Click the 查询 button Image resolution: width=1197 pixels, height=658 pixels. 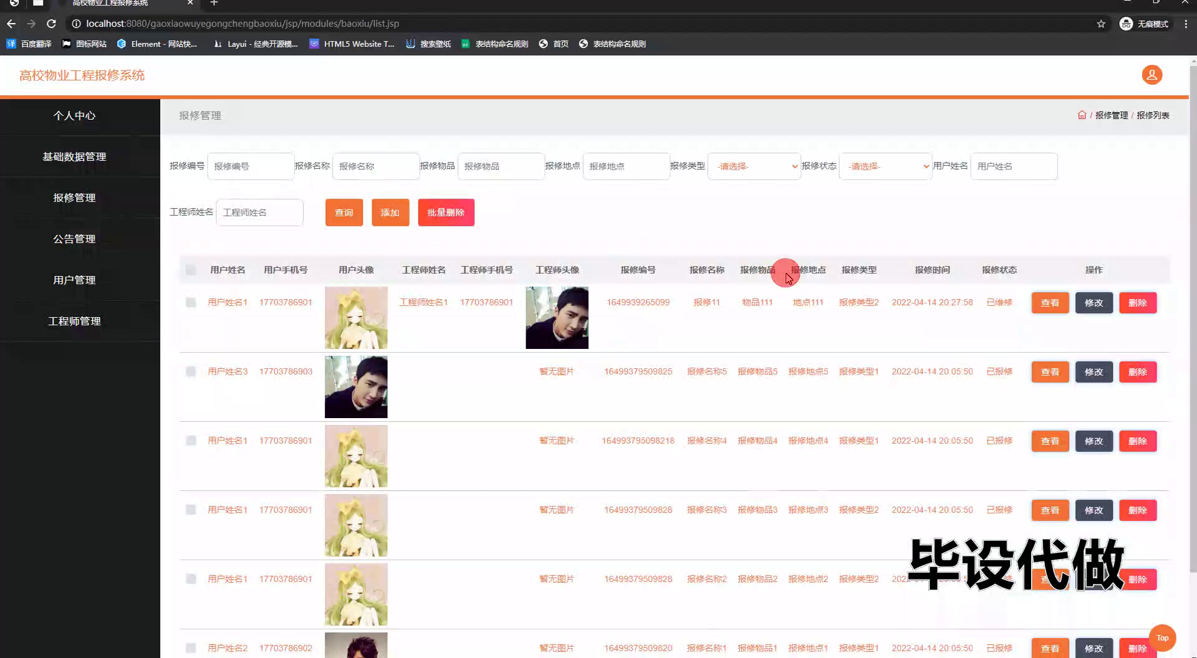click(x=344, y=212)
